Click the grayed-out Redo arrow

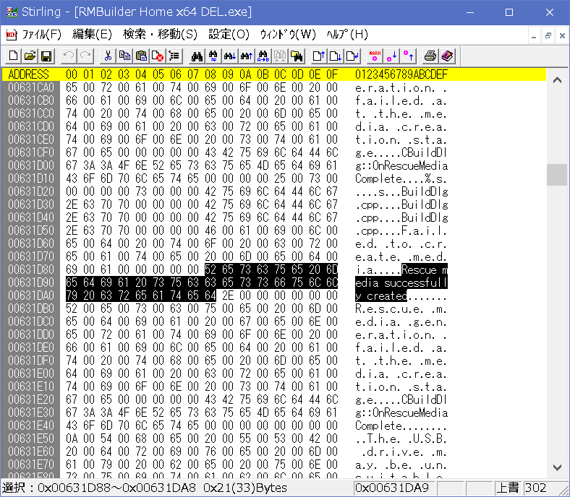[85, 56]
